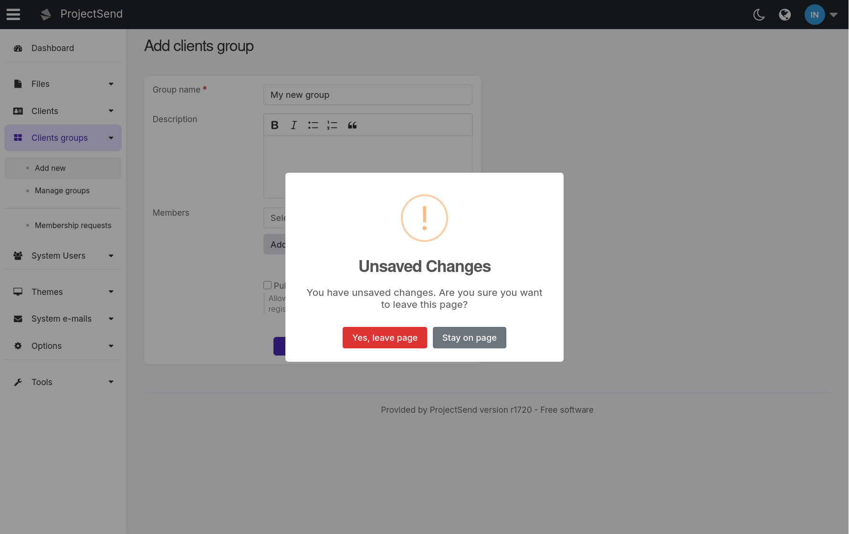Open the Options settings section
This screenshot has width=849, height=534.
coord(46,346)
